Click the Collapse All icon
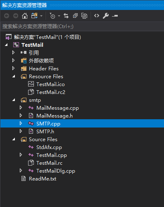 click(75, 16)
